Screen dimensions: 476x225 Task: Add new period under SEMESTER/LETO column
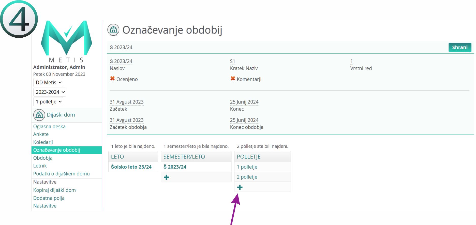(x=167, y=177)
